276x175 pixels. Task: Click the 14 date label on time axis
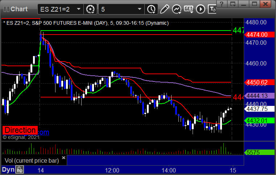41,170
